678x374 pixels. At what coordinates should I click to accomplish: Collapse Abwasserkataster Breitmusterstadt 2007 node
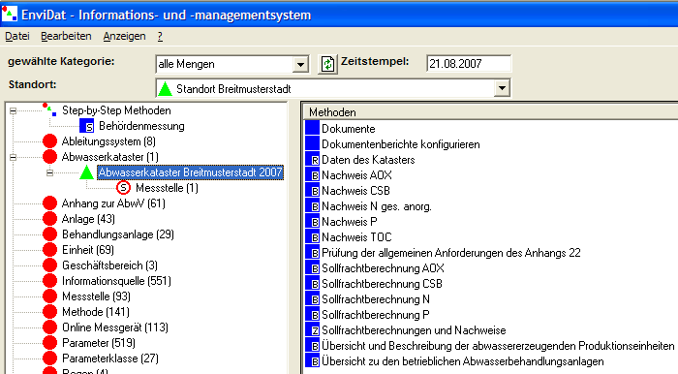(x=49, y=172)
